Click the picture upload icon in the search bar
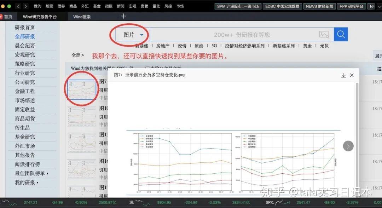382x208 pixels. tap(324, 34)
